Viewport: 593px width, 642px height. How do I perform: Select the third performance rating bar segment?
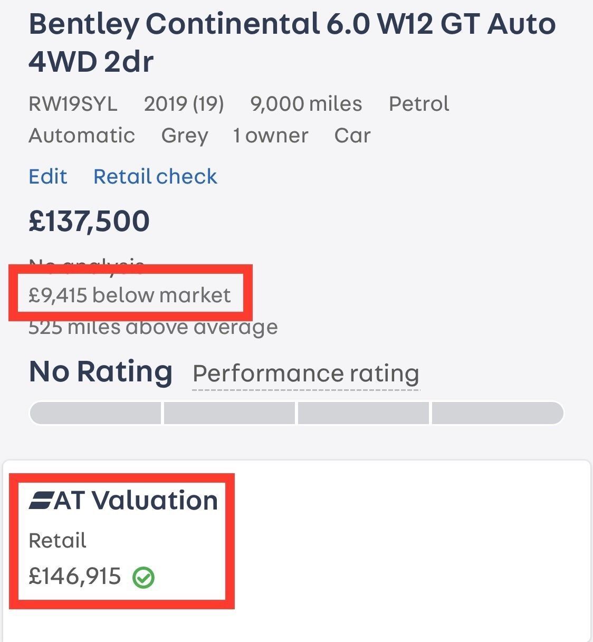[364, 413]
